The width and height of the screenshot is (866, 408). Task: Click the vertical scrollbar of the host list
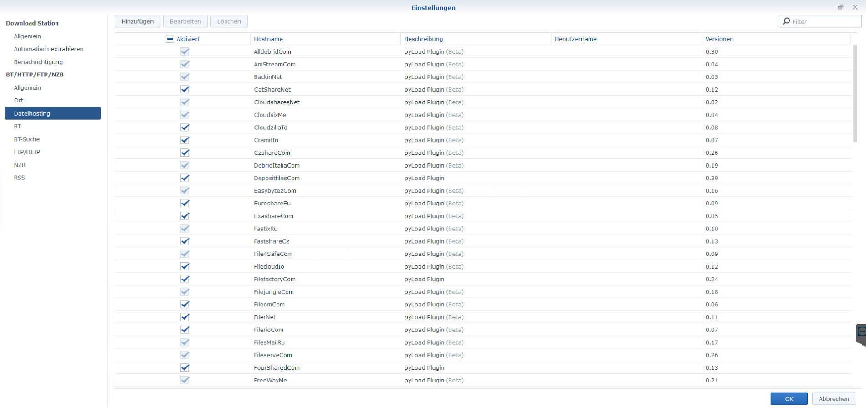click(855, 93)
